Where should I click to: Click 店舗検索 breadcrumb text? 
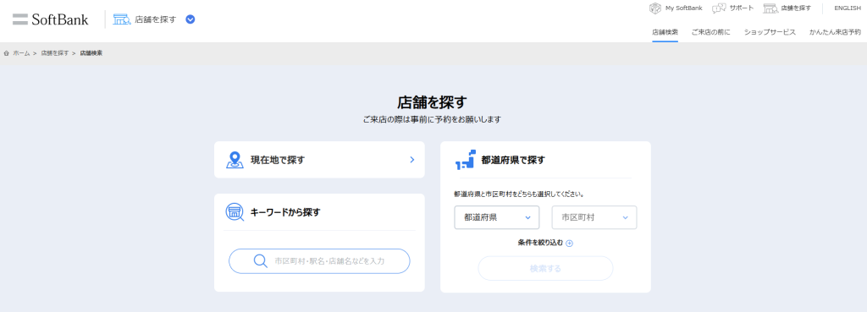[91, 53]
